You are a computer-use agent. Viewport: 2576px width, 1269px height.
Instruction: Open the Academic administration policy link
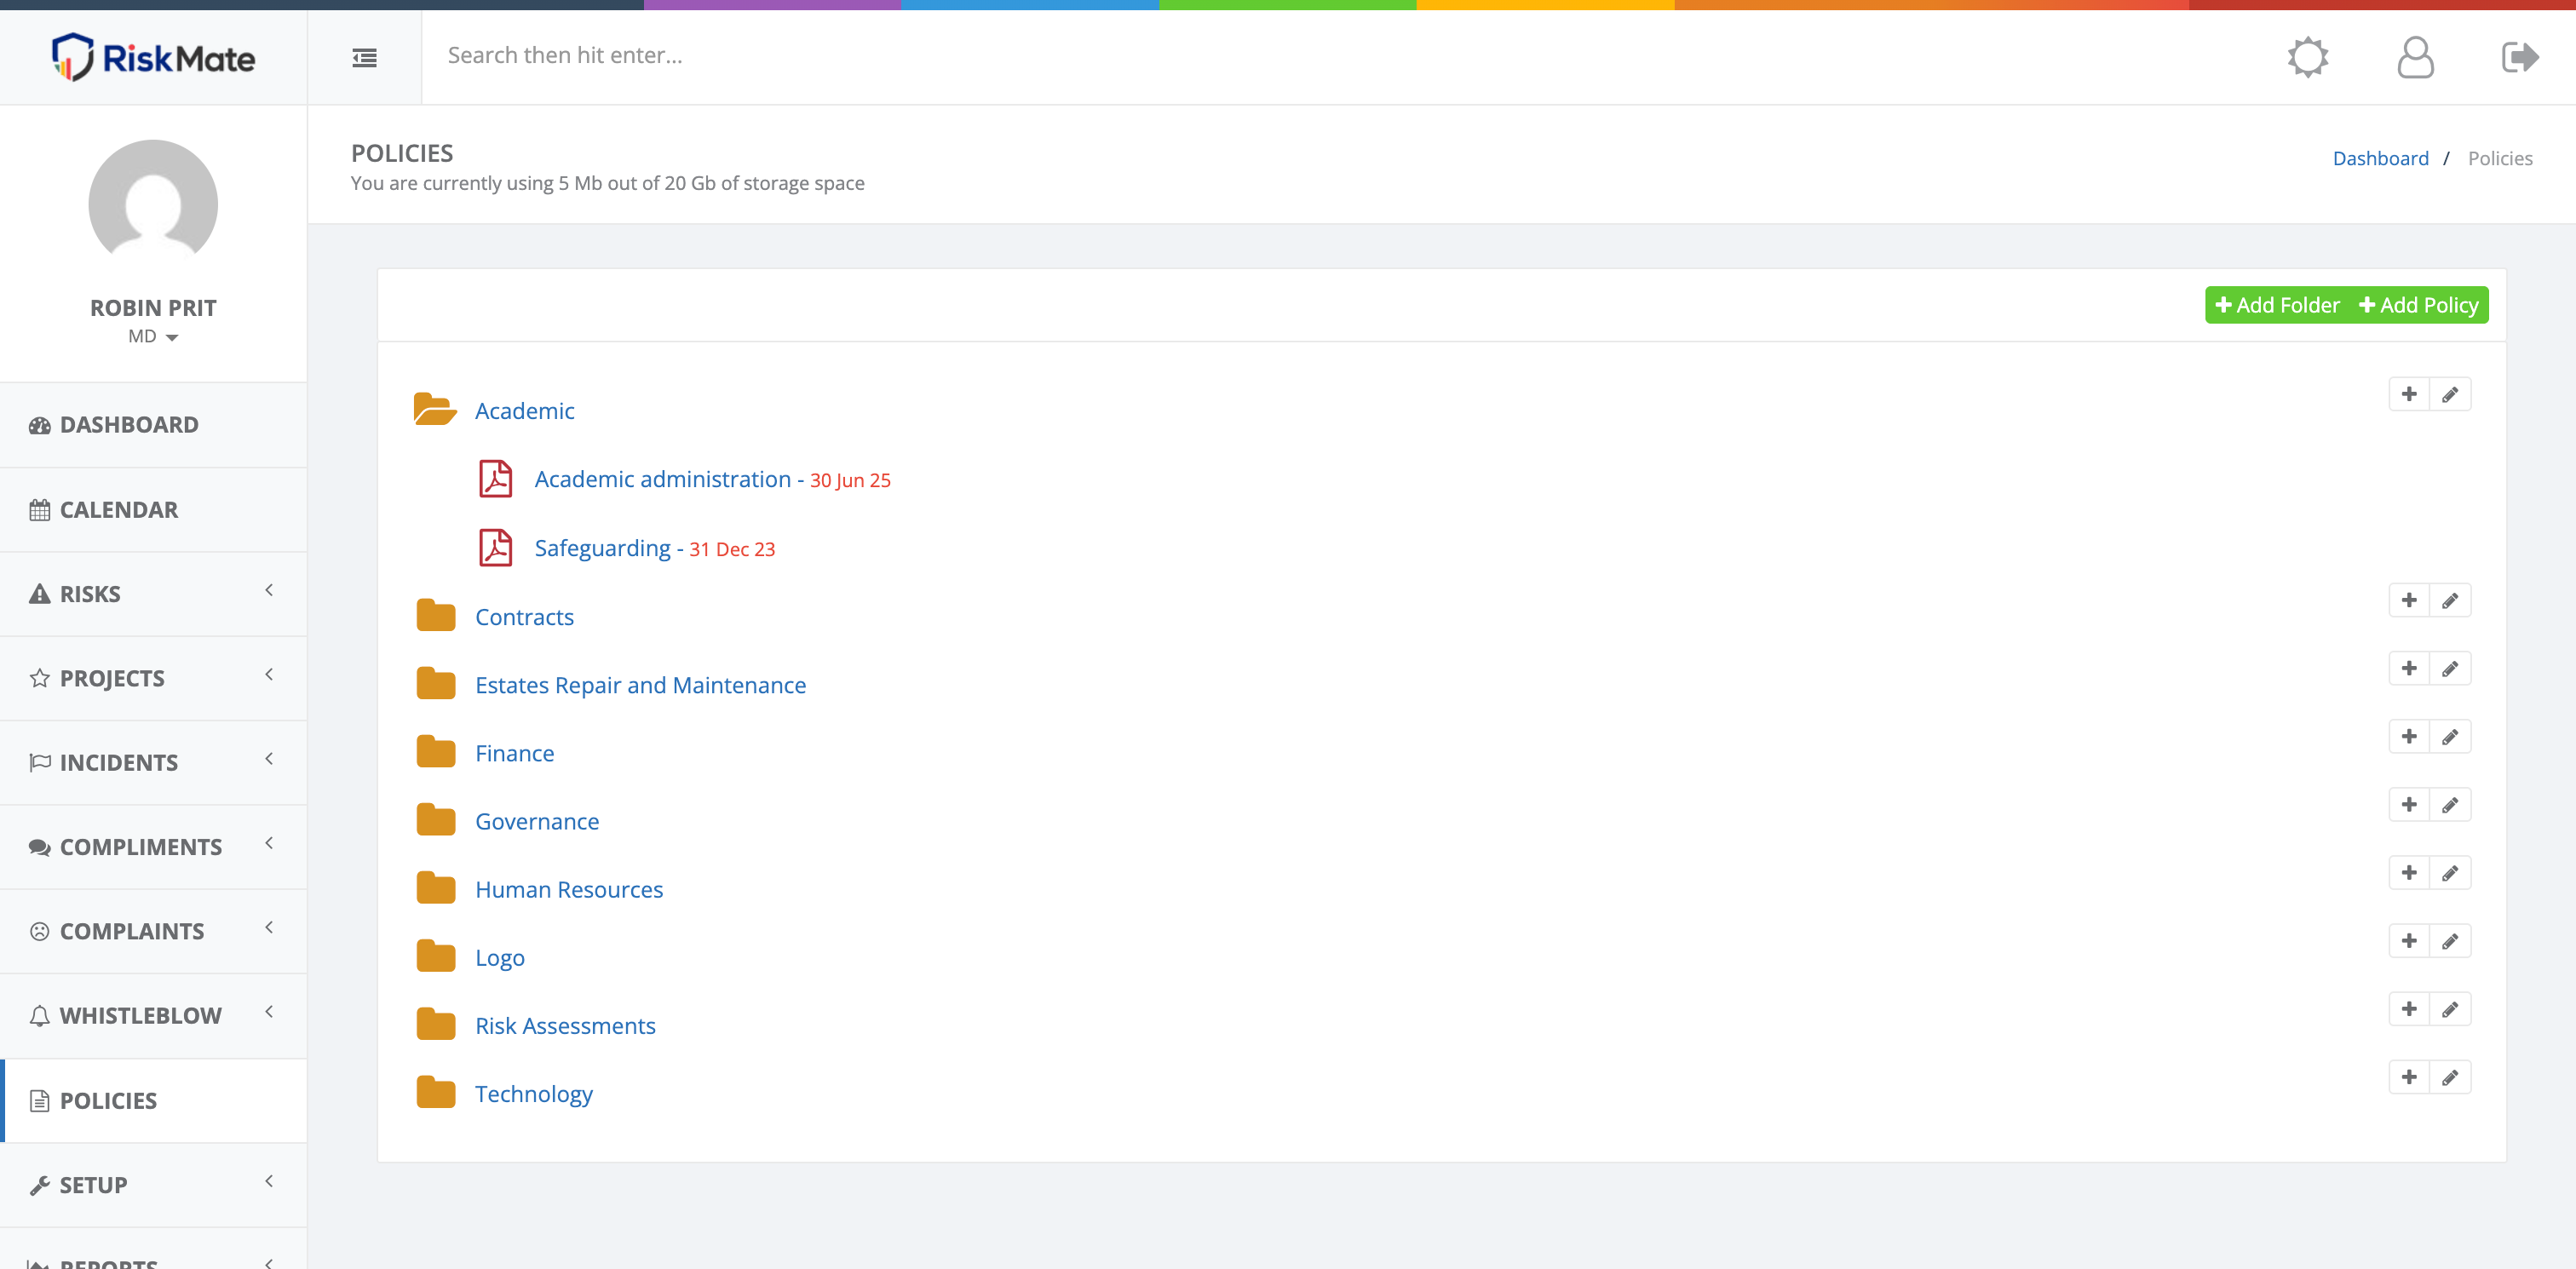coord(663,479)
